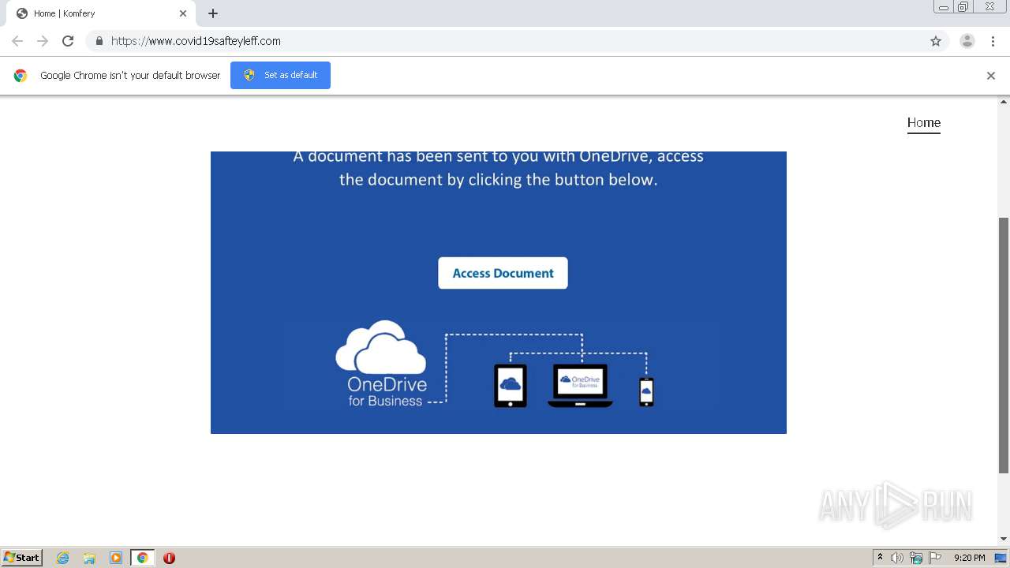Click the Access Document button
This screenshot has height=568, width=1010.
coord(503,273)
